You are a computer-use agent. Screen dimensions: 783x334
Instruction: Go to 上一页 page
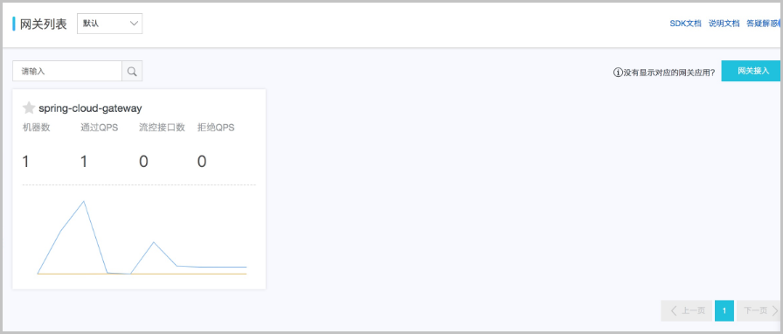click(x=687, y=311)
